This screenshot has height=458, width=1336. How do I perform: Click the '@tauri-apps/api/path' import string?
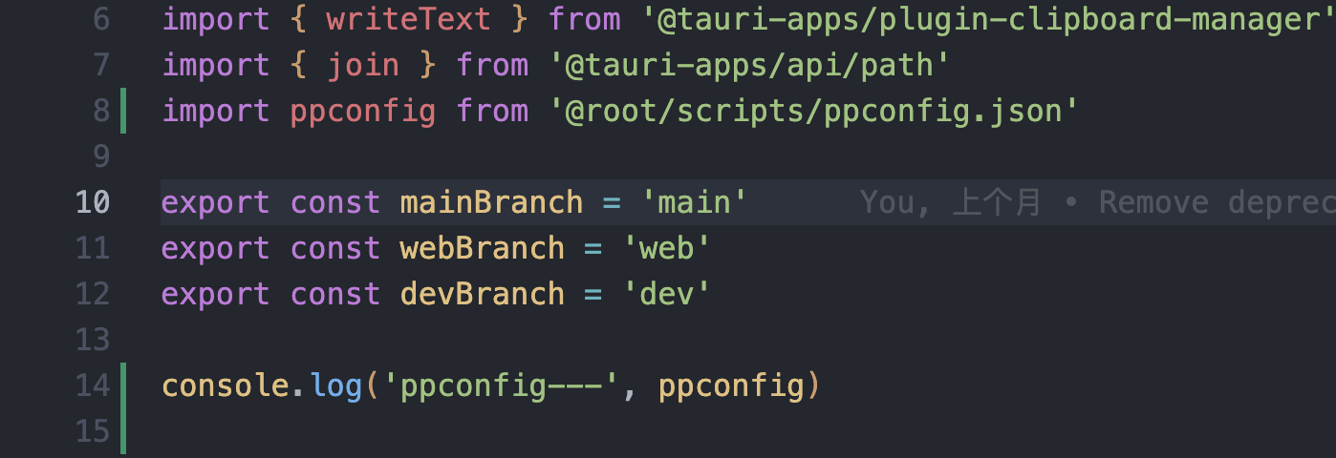(x=749, y=65)
